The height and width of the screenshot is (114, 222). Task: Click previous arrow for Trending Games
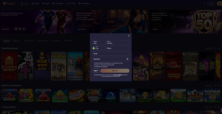(x=215, y=48)
